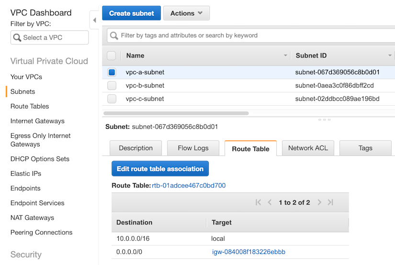Tick the vpc-c-subnet row checkbox

click(x=112, y=99)
